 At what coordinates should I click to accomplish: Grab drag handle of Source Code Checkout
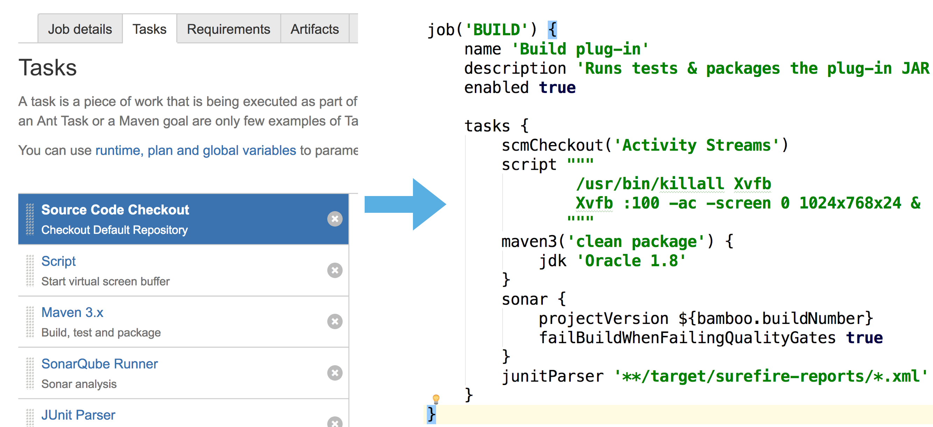[30, 219]
